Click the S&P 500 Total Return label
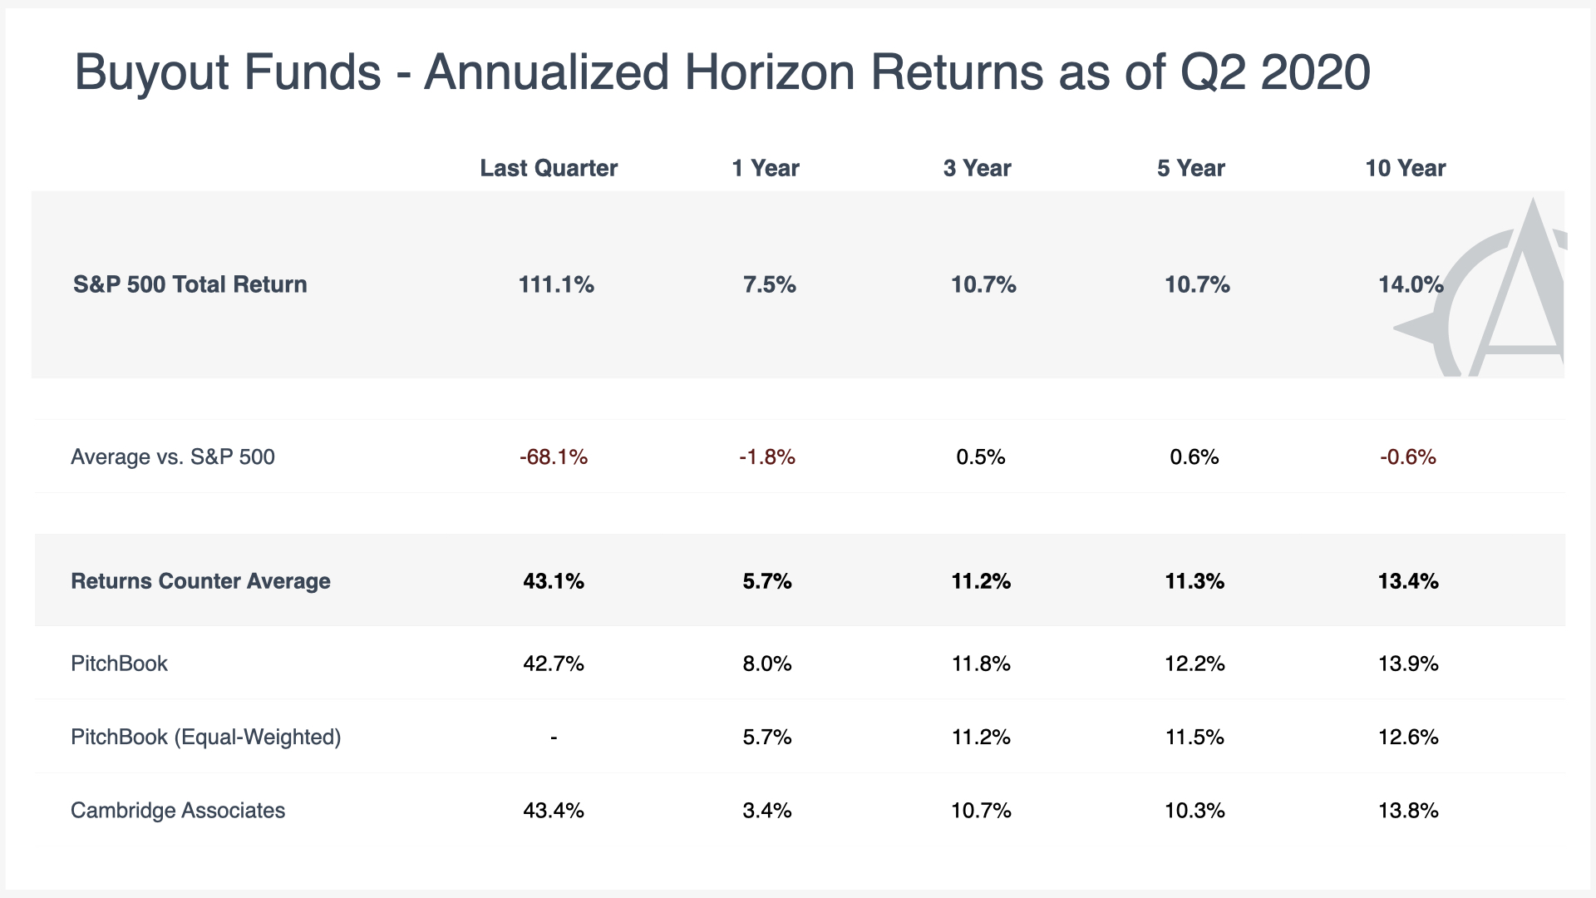The image size is (1596, 898). [190, 284]
